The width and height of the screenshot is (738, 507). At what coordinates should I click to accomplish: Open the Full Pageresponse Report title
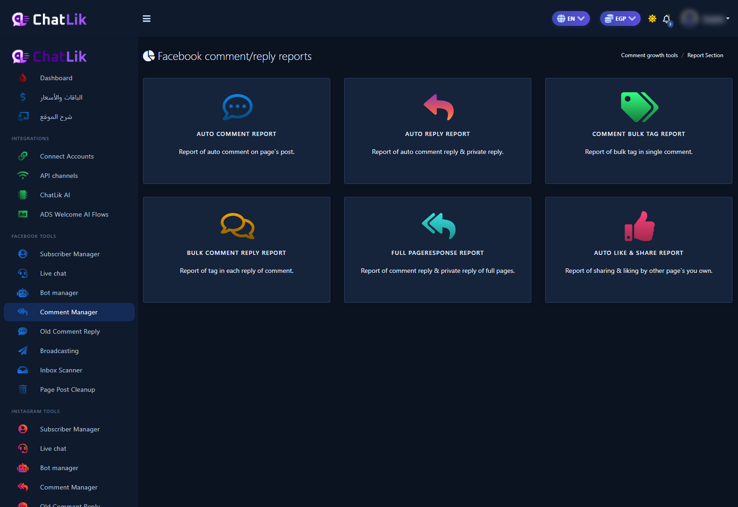(x=438, y=253)
